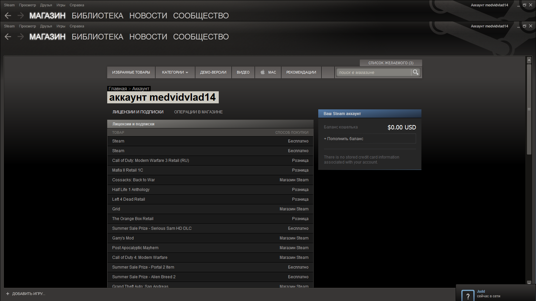Click Summer Sale Prize - Portal 2 Item
The height and width of the screenshot is (301, 536).
[210, 267]
